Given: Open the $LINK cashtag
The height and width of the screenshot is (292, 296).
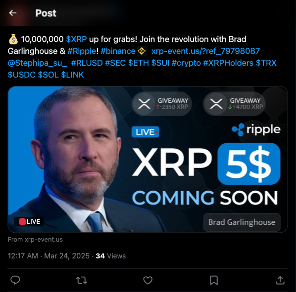Looking at the screenshot, I should point(72,75).
